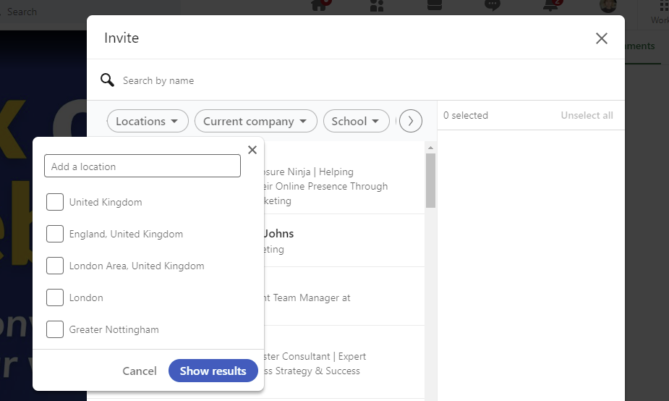Close the Invite dialog

602,38
